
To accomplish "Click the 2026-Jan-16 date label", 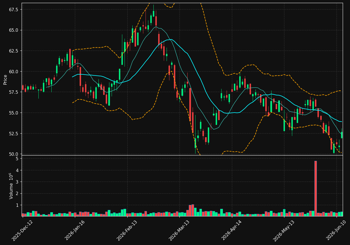I will click(x=75, y=230).
